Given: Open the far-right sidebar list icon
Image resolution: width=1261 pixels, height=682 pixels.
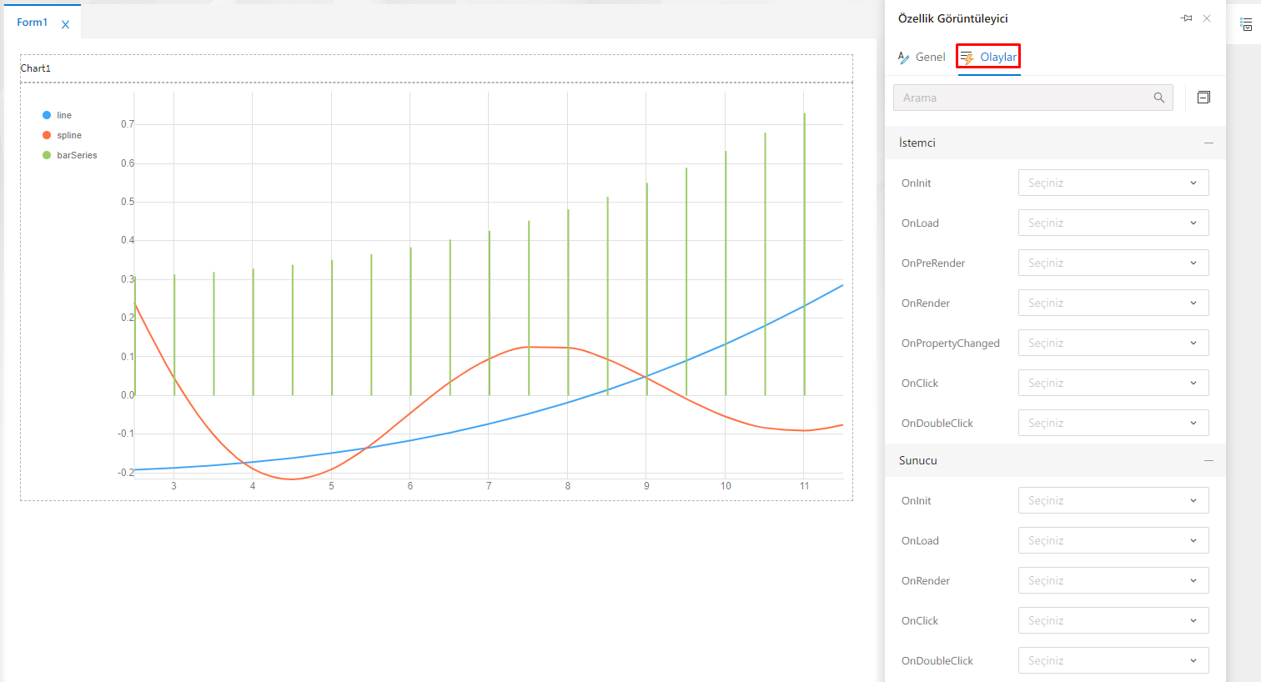Looking at the screenshot, I should pos(1247,25).
